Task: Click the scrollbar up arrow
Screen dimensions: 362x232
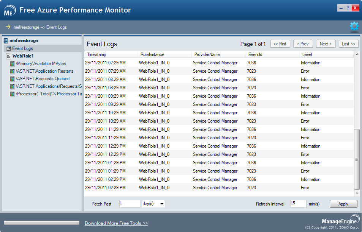Action: (357, 54)
